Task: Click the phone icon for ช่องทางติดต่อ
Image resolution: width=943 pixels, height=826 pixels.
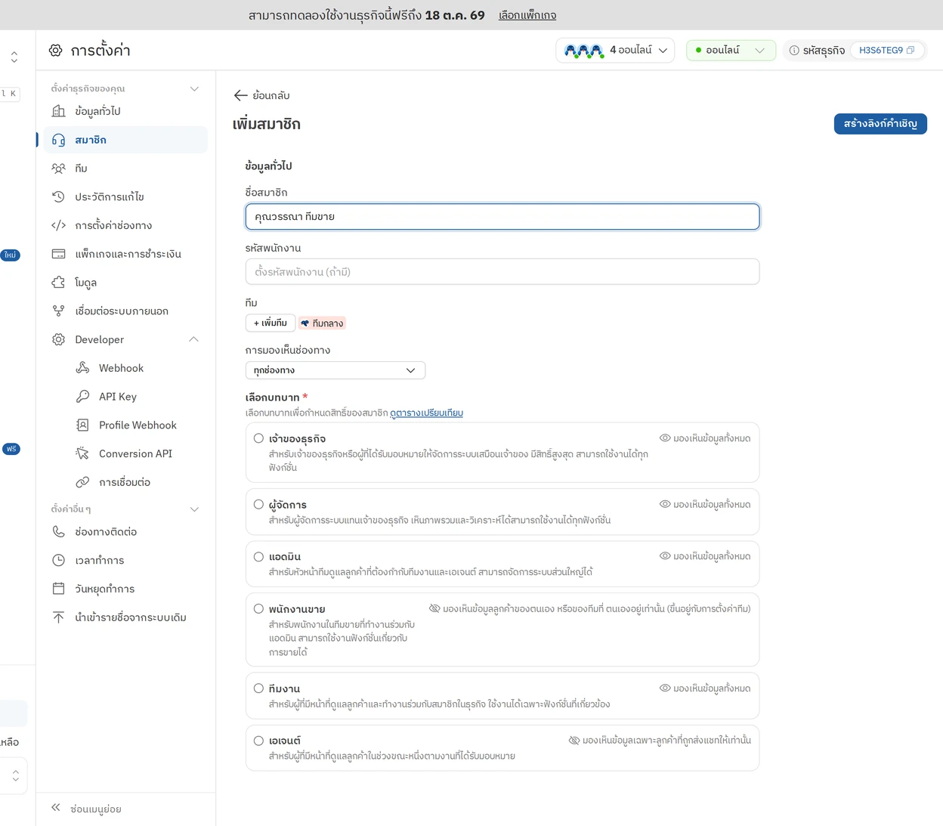Action: 58,532
